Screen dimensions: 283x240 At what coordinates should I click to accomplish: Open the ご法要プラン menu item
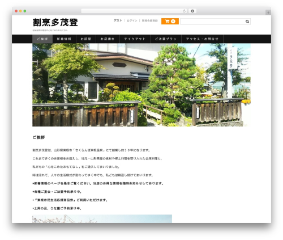click(166, 39)
